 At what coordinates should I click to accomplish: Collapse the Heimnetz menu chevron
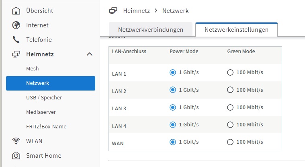(x=90, y=54)
